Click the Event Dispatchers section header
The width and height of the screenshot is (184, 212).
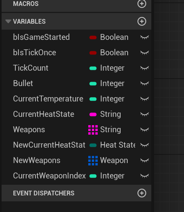[76, 193]
